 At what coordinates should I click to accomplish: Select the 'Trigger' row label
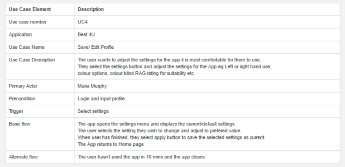point(16,111)
